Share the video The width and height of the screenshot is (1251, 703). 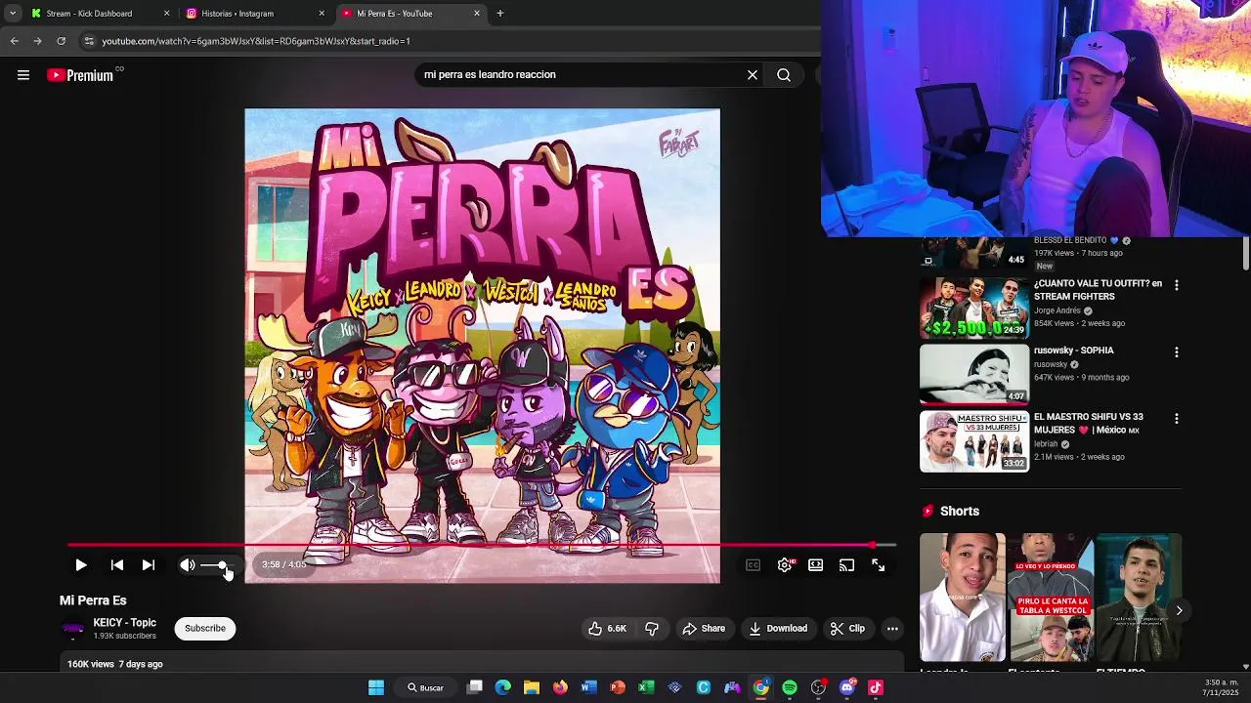pos(704,629)
